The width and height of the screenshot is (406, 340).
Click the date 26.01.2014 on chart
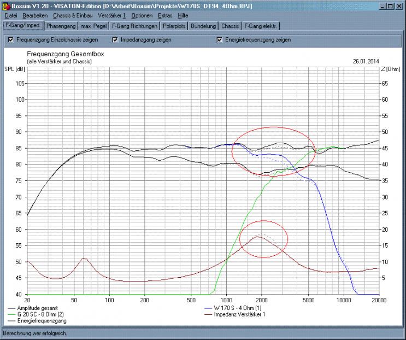[x=366, y=61]
